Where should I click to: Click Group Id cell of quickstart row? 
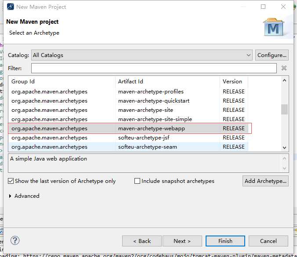49,101
